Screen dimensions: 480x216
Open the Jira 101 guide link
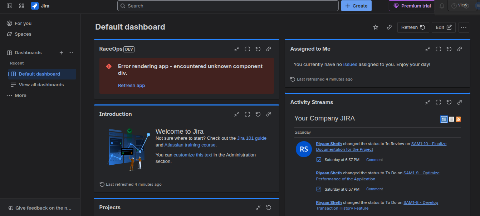[x=252, y=138]
